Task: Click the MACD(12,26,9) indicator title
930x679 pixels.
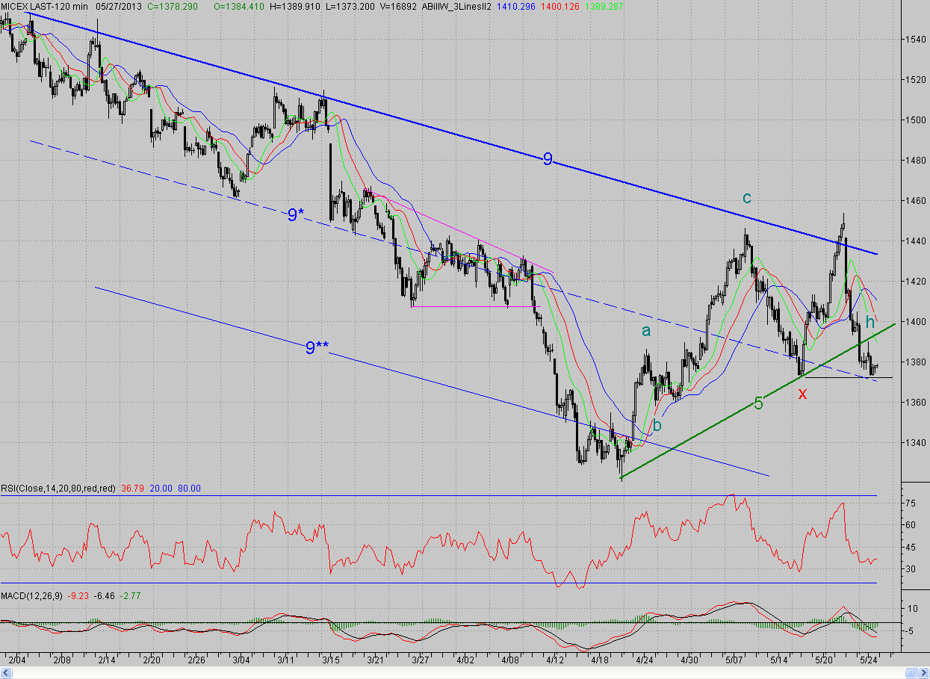Action: coord(31,595)
